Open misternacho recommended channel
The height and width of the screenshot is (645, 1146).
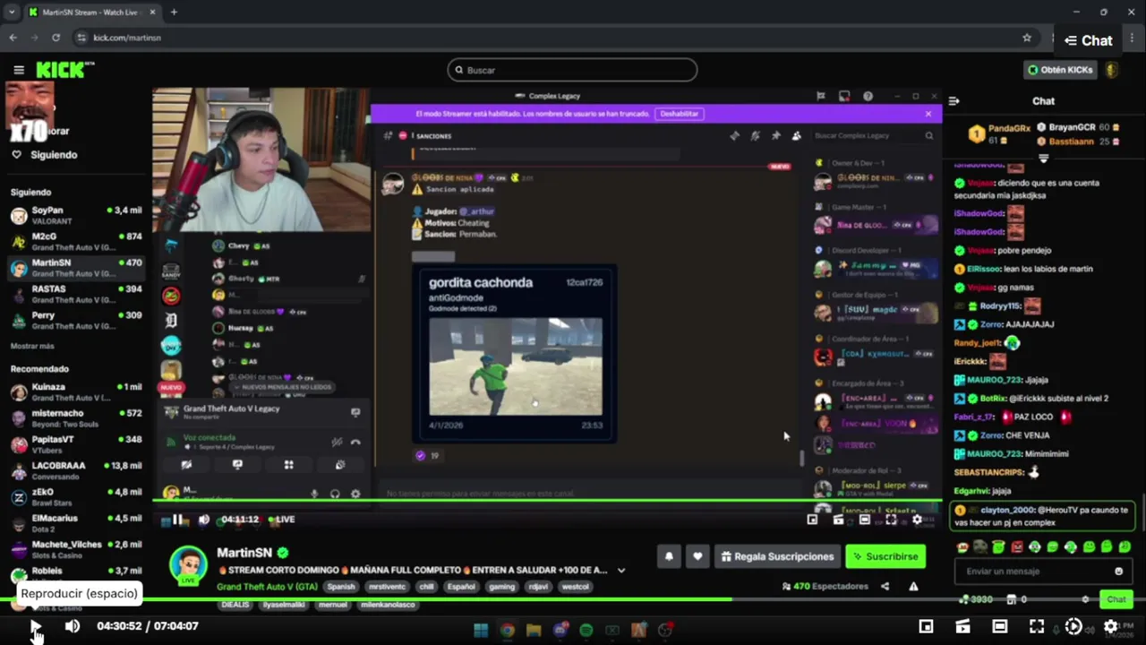pyautogui.click(x=76, y=418)
